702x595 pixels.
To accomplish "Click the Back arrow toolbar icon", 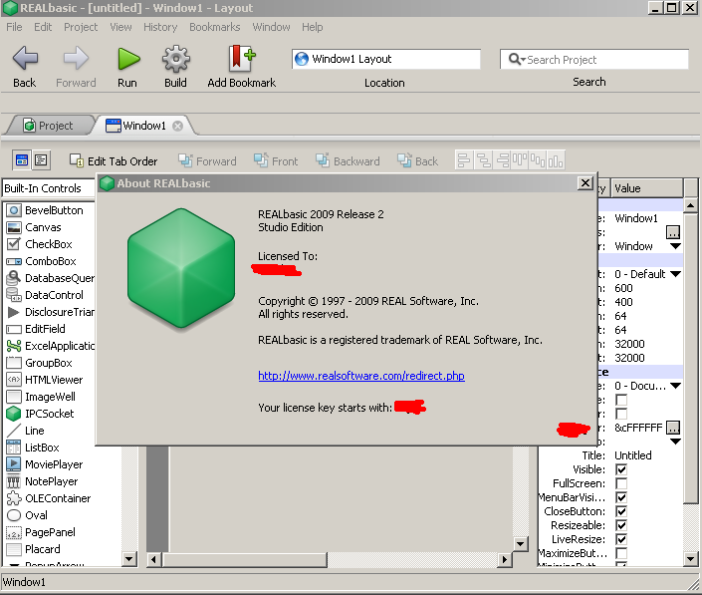I will (25, 59).
